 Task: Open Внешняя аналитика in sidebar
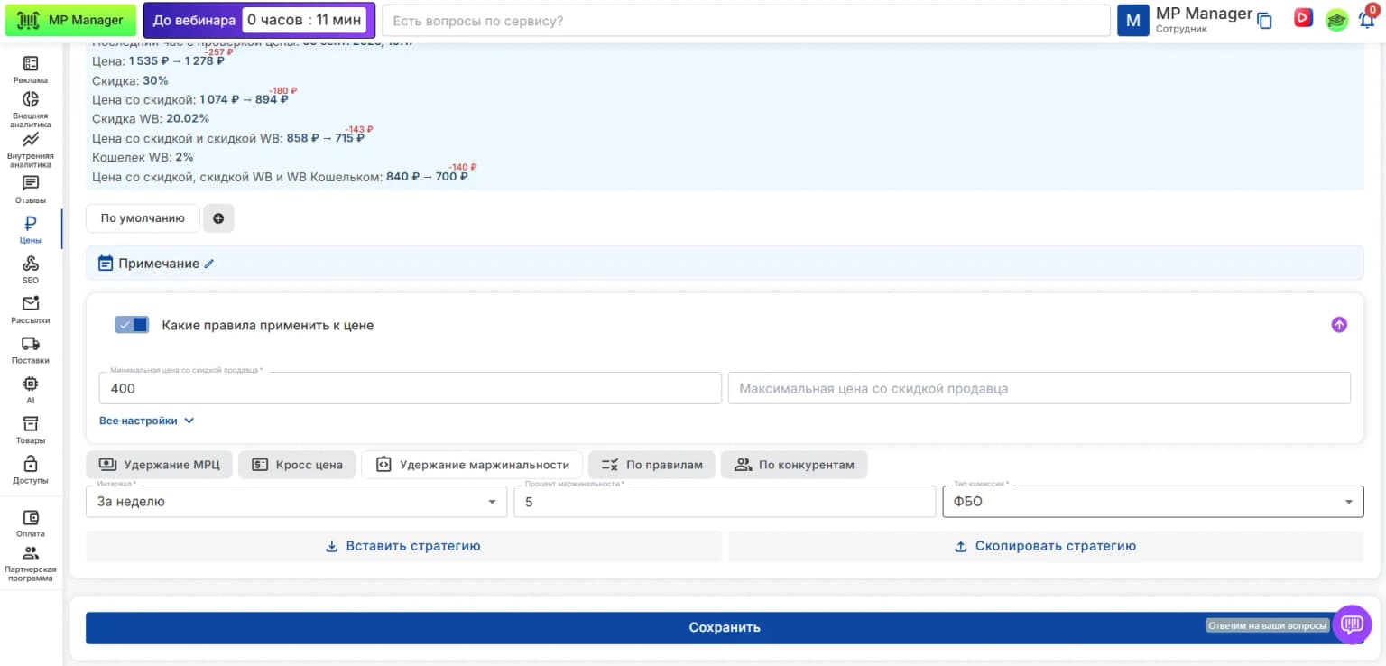31,109
